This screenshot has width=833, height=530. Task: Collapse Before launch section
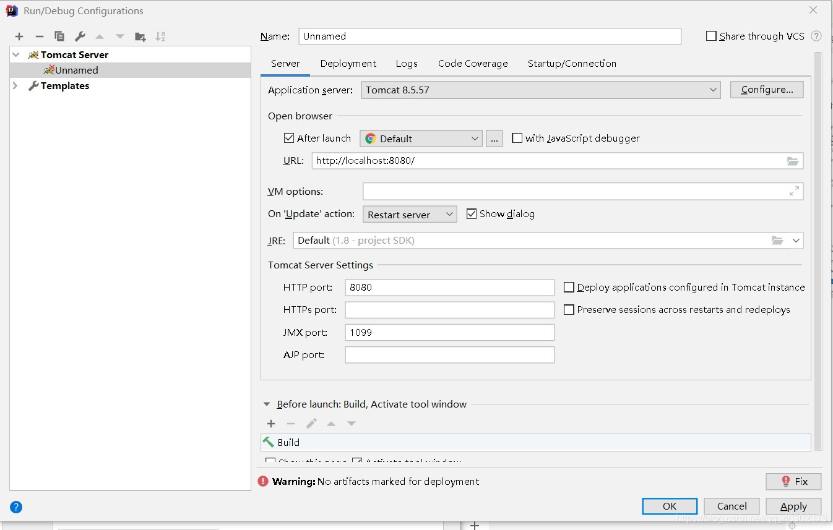267,404
